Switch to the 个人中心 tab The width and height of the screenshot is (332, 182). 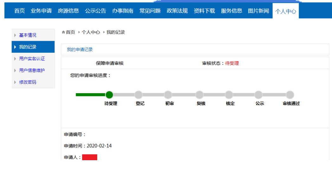(x=285, y=11)
